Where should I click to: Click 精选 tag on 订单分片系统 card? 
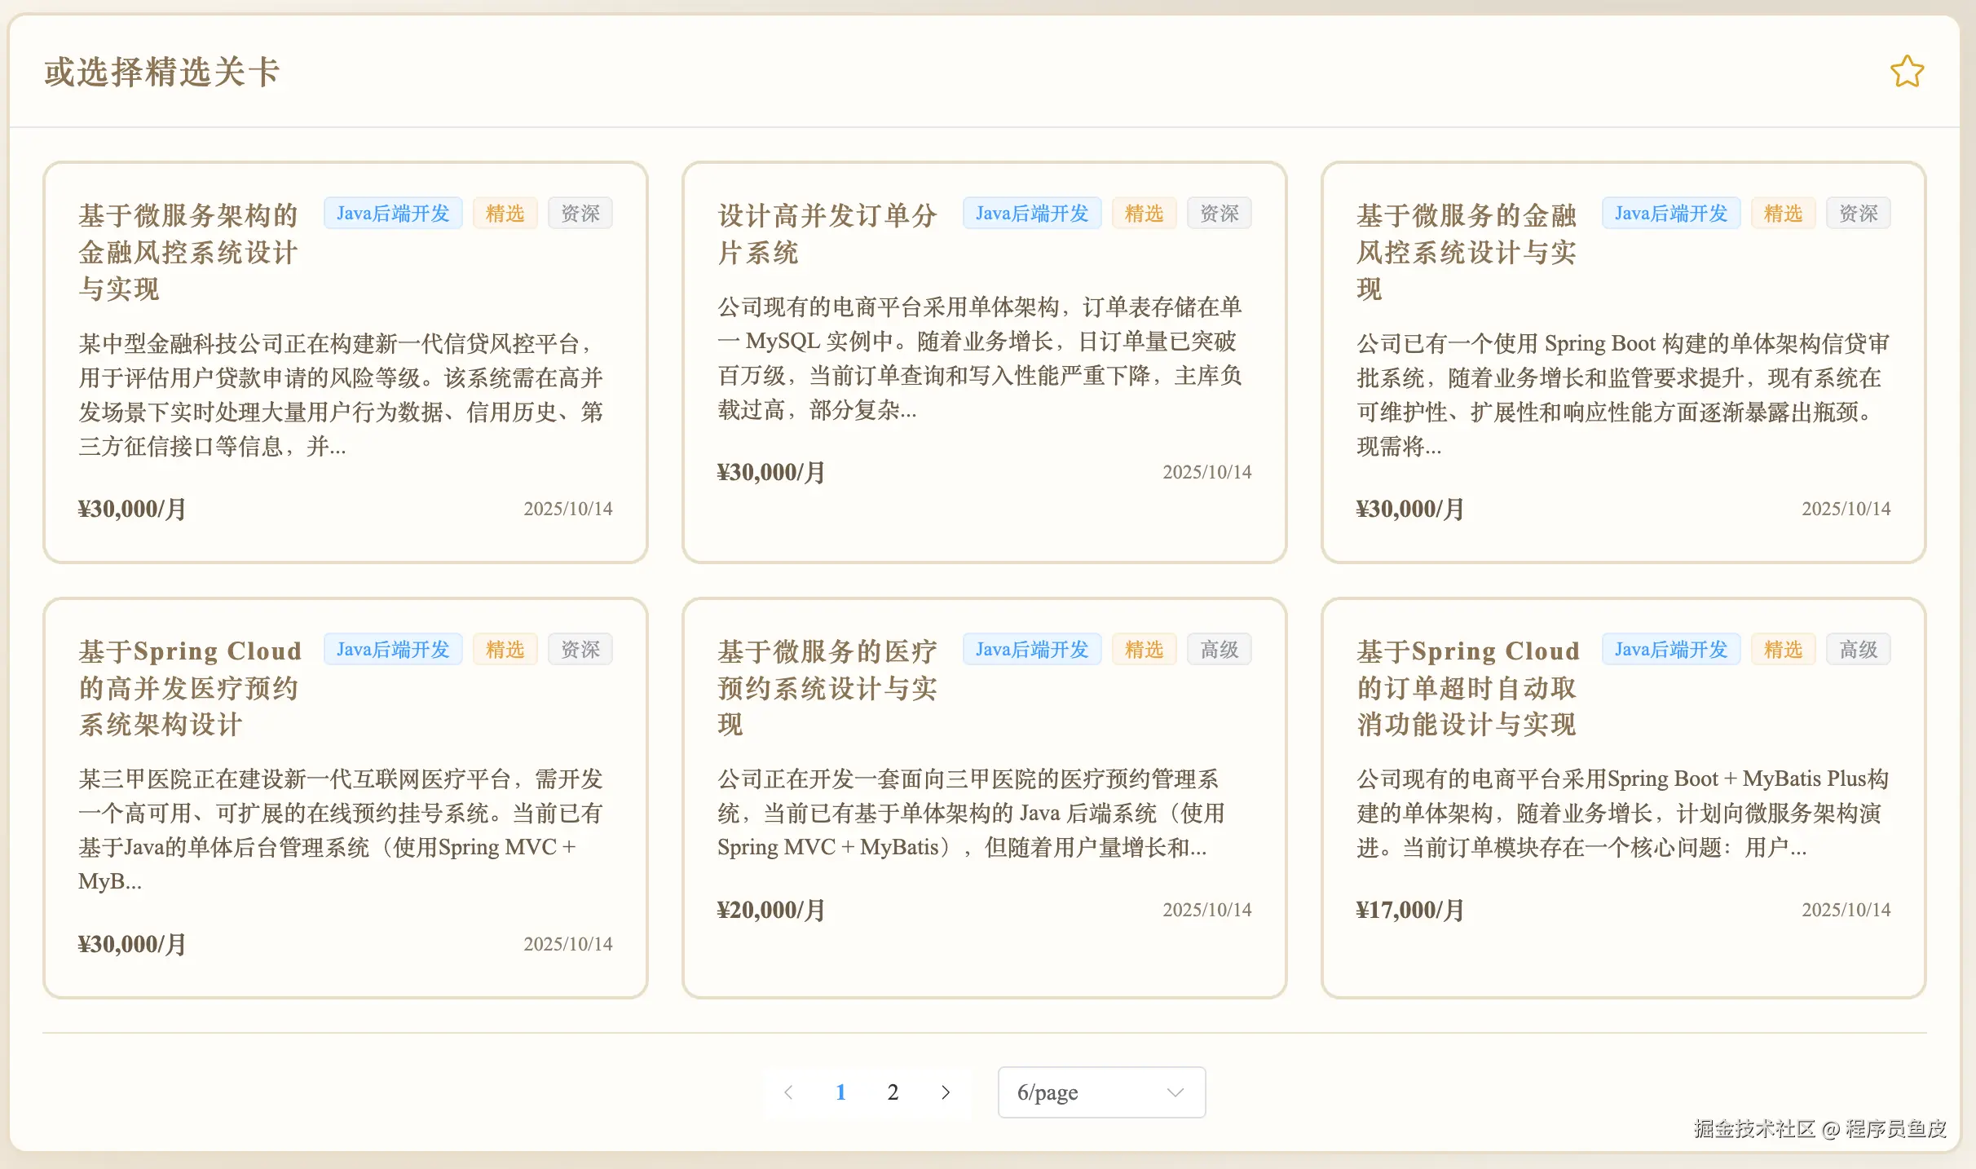(1144, 214)
